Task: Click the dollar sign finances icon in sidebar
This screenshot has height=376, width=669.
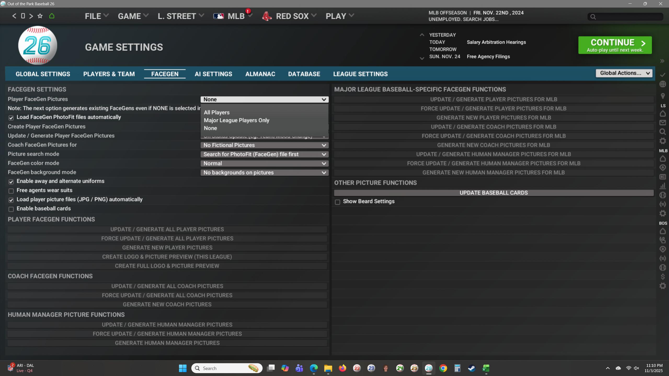Action: (x=662, y=276)
